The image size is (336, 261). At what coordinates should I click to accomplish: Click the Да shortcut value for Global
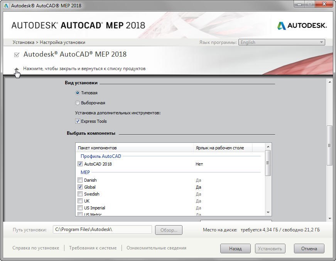(x=198, y=187)
